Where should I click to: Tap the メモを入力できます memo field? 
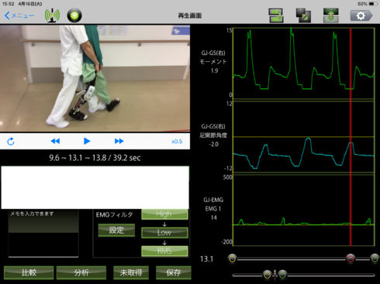pos(43,233)
